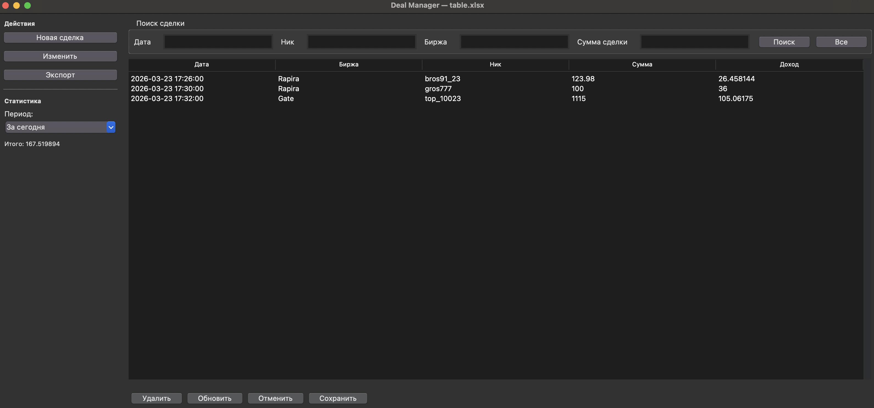Screen dimensions: 874x408
Task: Focus the Ник search field
Action: tap(362, 42)
